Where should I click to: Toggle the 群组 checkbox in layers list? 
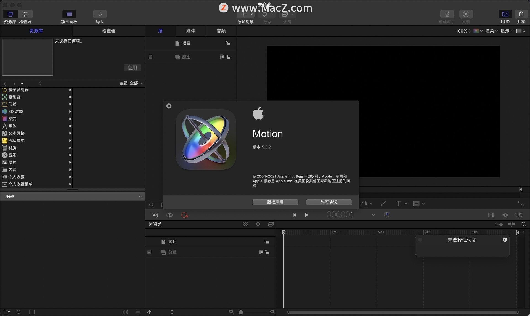150,57
